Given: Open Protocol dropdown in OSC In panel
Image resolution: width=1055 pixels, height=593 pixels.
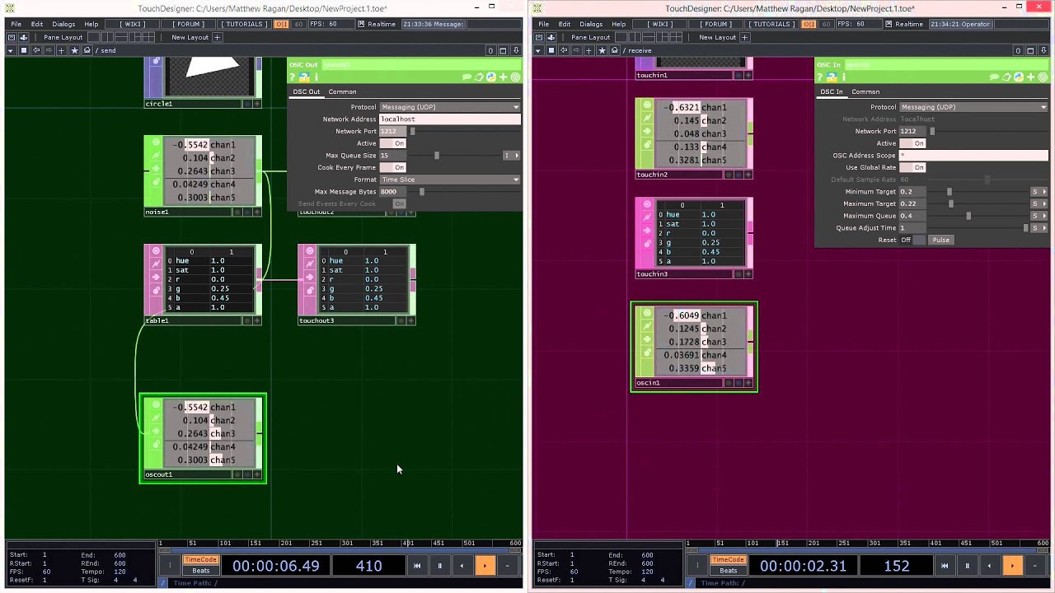Looking at the screenshot, I should [x=973, y=107].
